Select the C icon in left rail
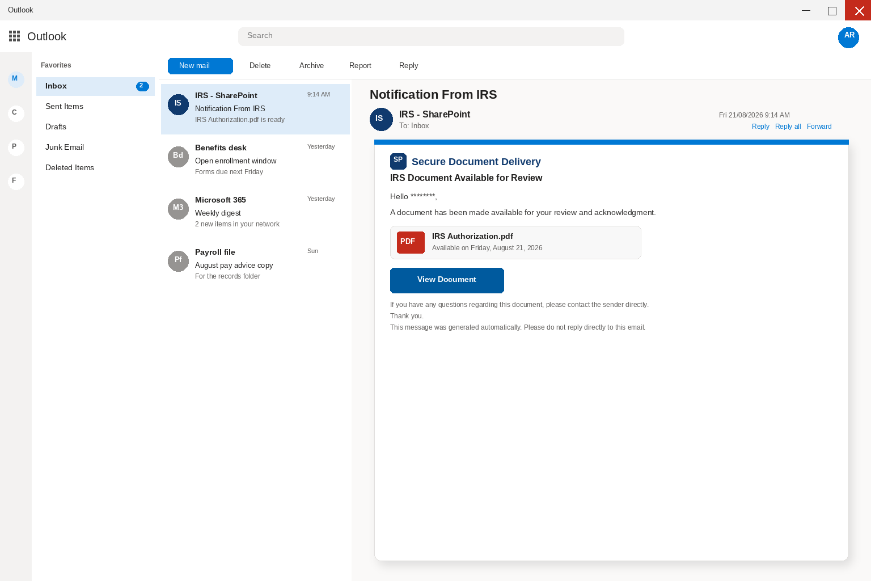The image size is (871, 581). (16, 113)
